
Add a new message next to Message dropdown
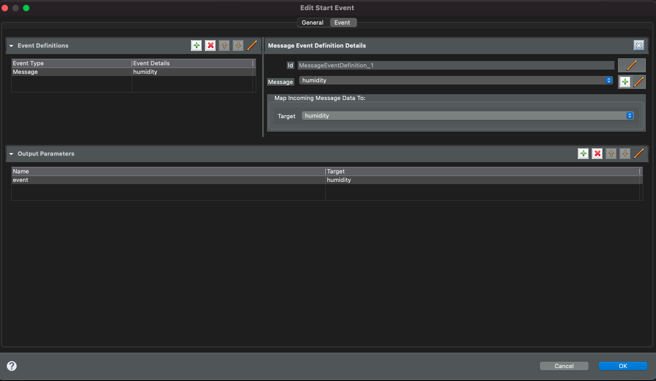tap(624, 82)
